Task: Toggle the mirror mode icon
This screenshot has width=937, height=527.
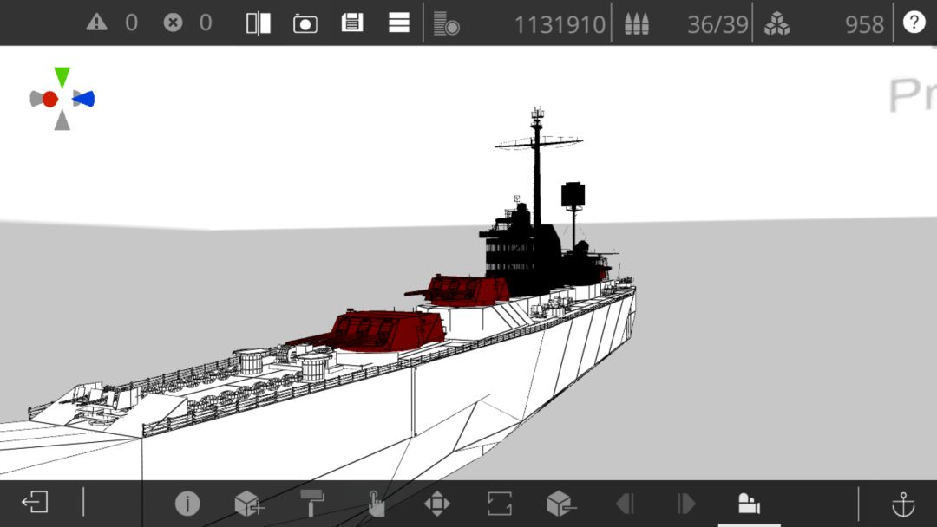Action: coord(259,23)
